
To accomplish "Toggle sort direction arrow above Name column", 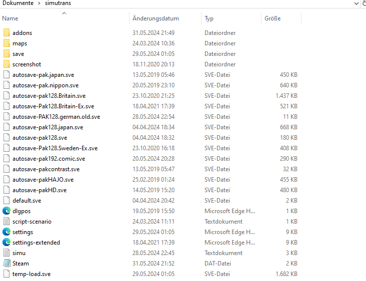I will (x=64, y=13).
